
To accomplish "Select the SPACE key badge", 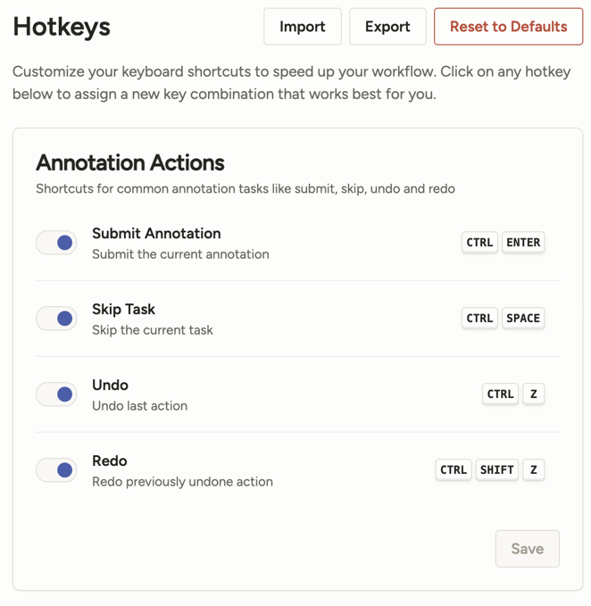I will (x=523, y=318).
